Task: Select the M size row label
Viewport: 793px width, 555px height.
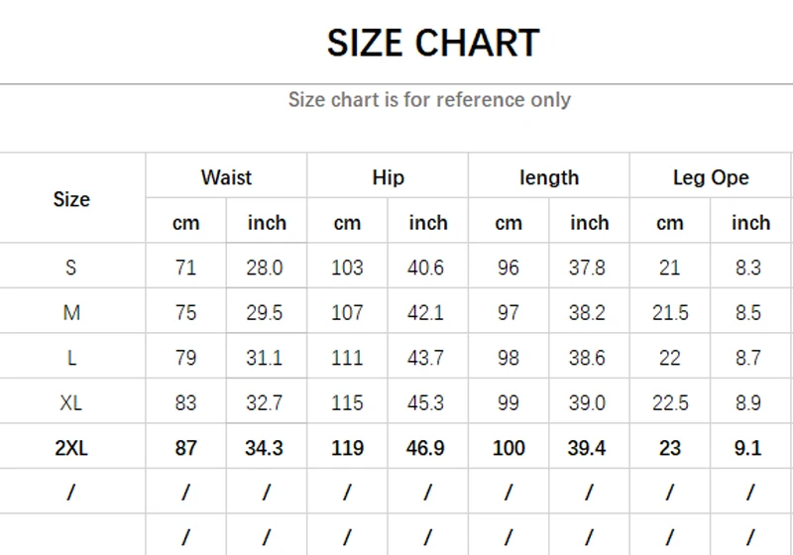Action: [71, 312]
